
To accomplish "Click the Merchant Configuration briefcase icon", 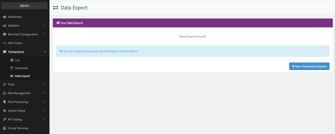I will [x=4, y=34].
